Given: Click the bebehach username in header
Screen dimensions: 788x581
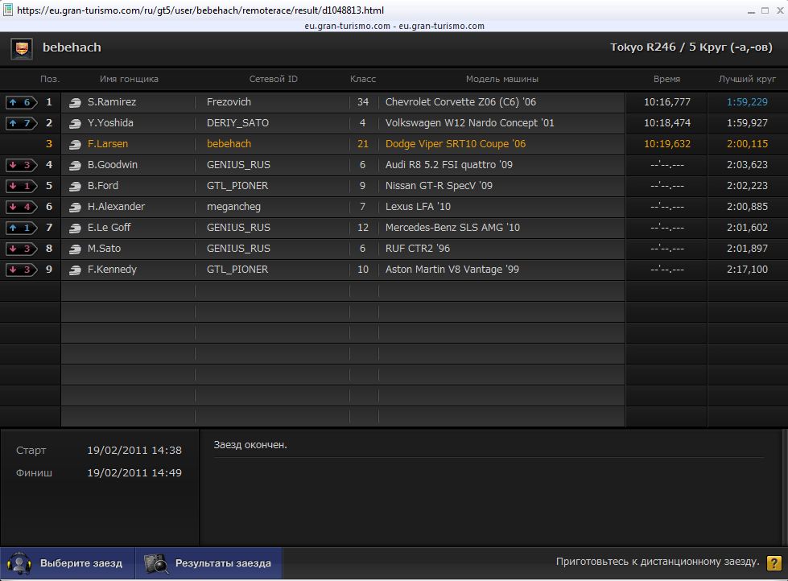Looking at the screenshot, I should (72, 47).
